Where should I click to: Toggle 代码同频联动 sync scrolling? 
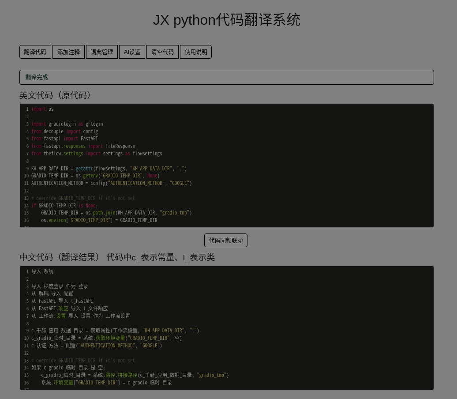pos(226,241)
